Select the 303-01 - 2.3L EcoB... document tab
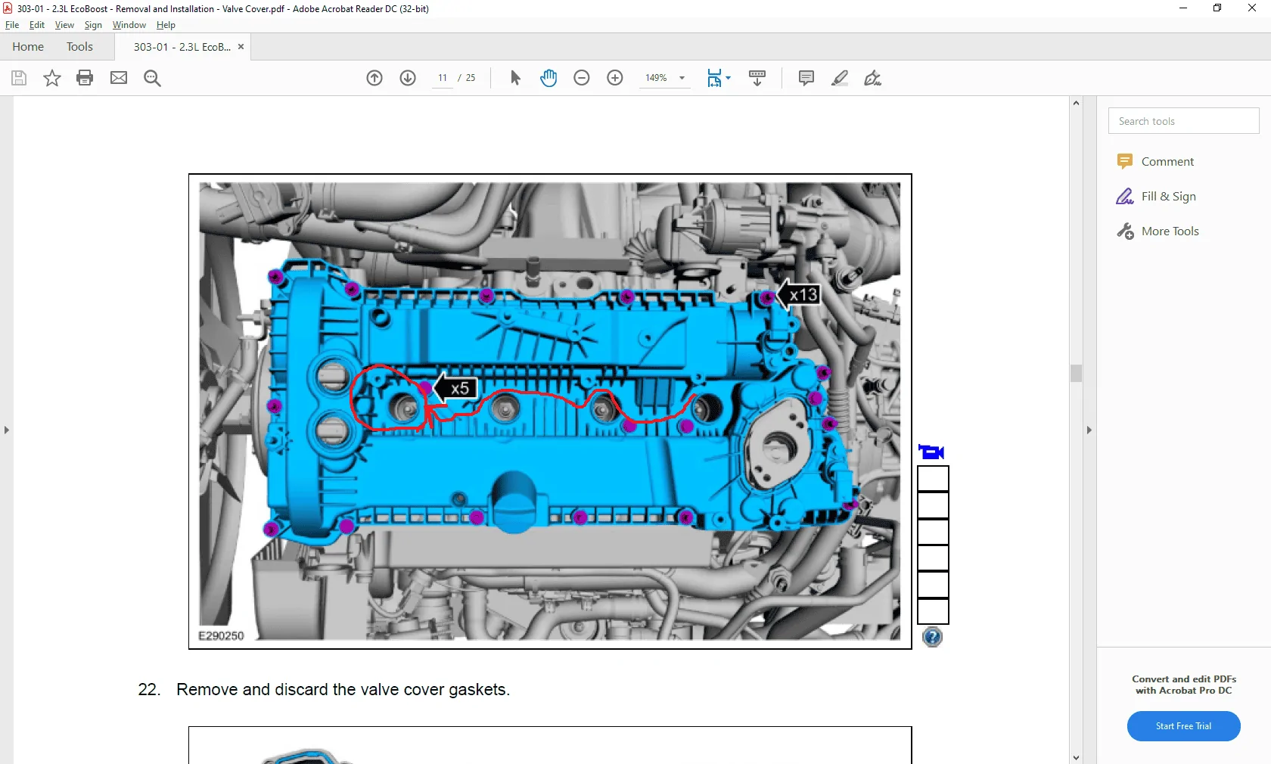 (x=182, y=47)
